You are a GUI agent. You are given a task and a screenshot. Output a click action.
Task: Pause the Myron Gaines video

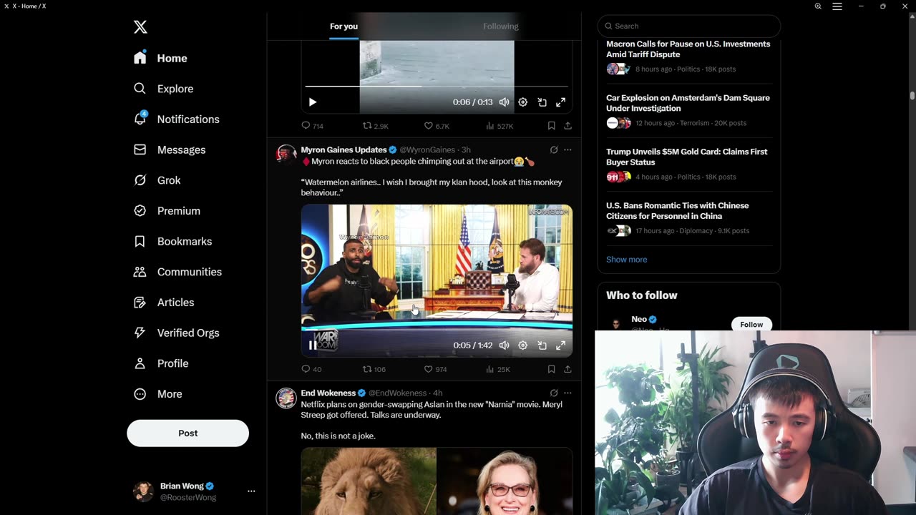tap(312, 345)
